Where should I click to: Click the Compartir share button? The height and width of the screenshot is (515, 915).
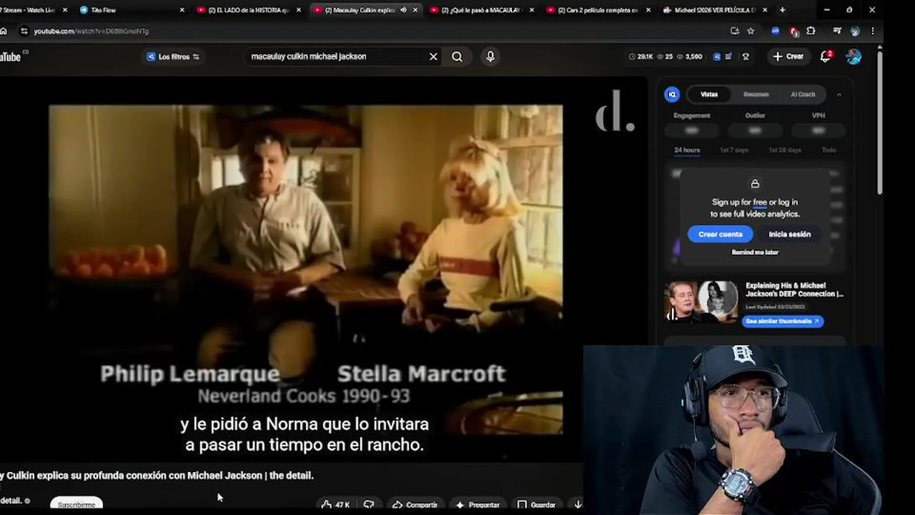coord(415,505)
